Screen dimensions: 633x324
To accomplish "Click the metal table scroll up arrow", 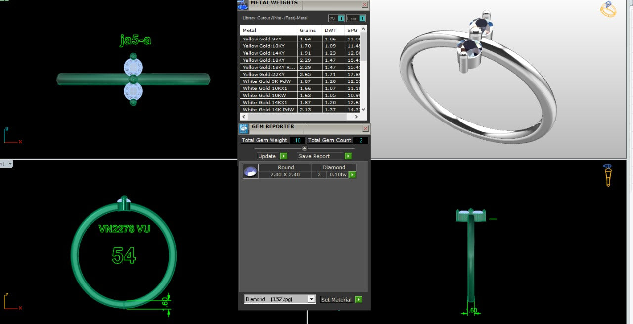I will (x=363, y=29).
